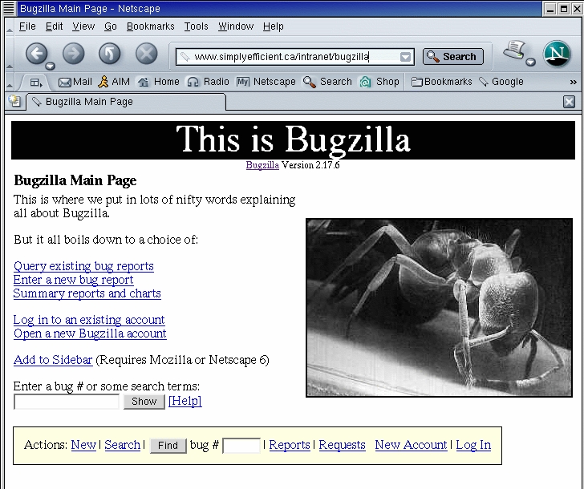Click the Stop loading button
Image resolution: width=584 pixels, height=489 pixels.
(146, 54)
